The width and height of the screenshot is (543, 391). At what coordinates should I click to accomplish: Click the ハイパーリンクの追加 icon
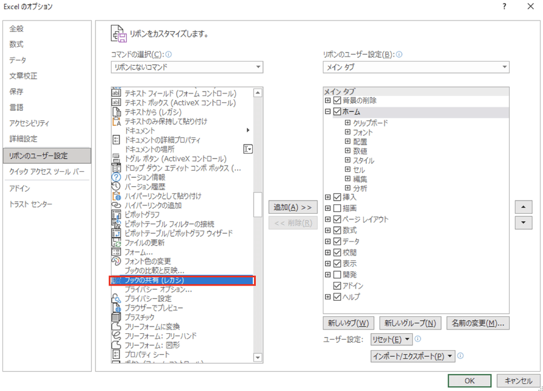[116, 205]
